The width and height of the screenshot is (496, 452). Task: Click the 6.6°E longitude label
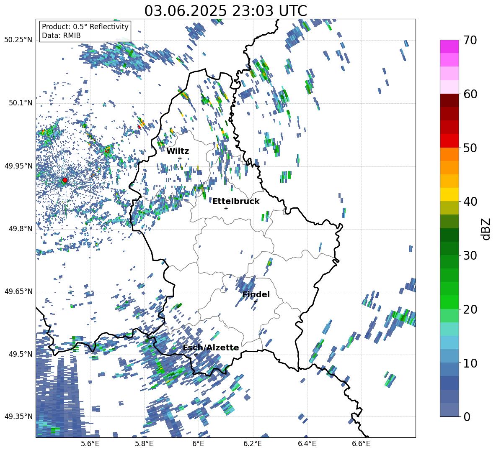(x=361, y=444)
